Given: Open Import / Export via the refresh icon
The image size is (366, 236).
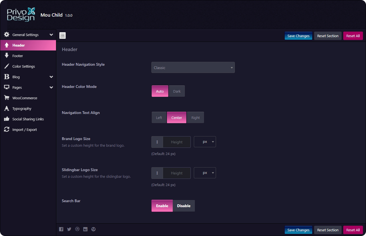Looking at the screenshot, I should [x=6, y=130].
